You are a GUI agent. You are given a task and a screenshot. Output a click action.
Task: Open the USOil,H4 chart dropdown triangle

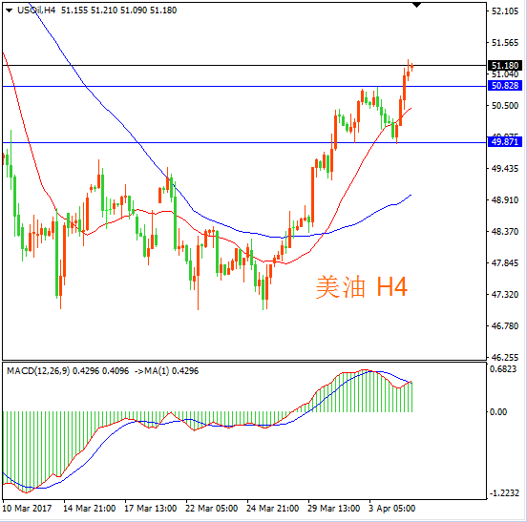tap(10, 10)
